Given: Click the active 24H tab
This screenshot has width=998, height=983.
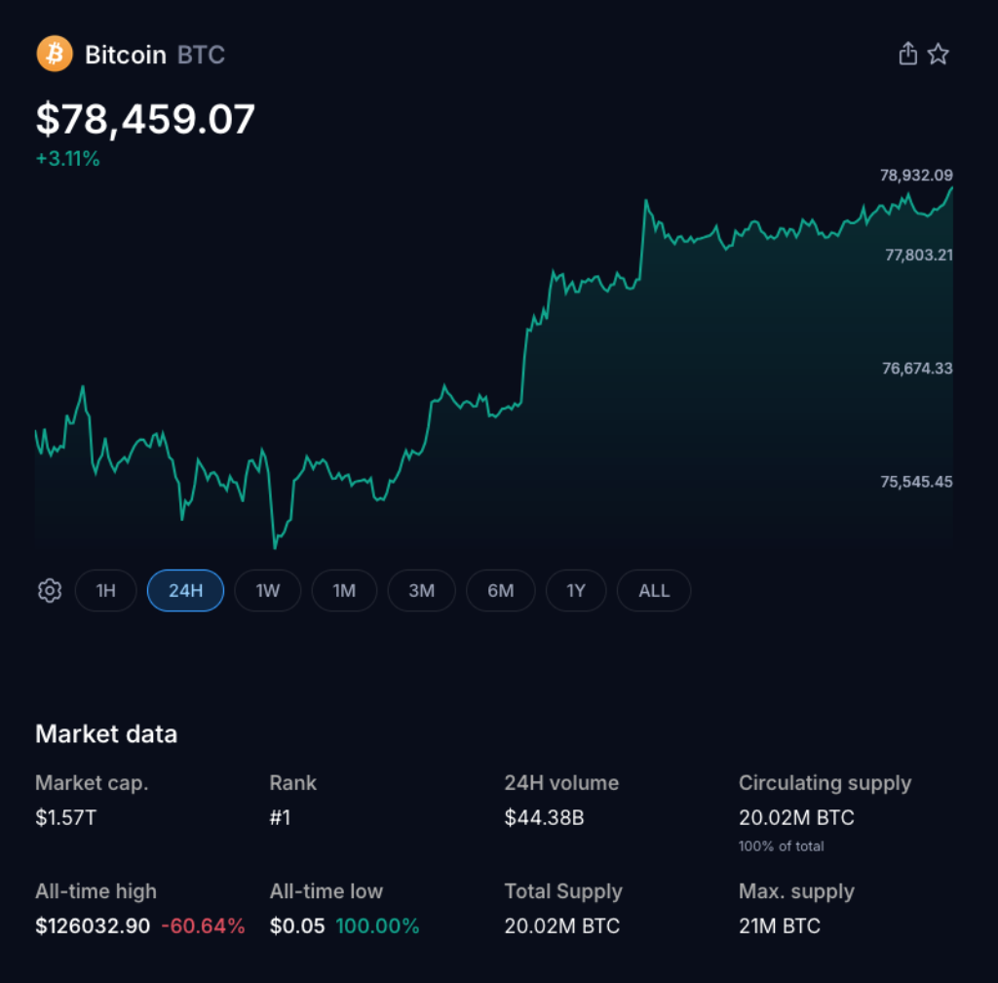Looking at the screenshot, I should point(185,590).
